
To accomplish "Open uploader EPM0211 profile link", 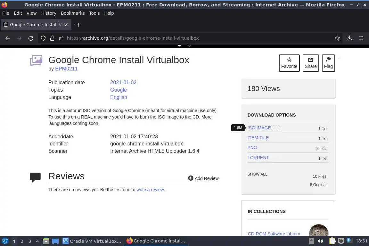I will point(66,69).
